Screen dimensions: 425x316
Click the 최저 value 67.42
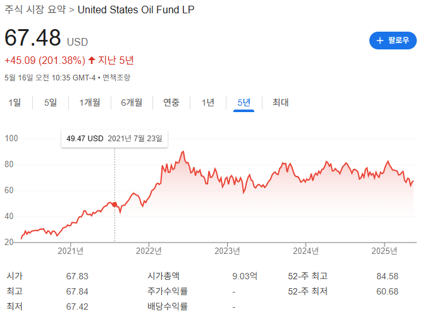tap(77, 307)
